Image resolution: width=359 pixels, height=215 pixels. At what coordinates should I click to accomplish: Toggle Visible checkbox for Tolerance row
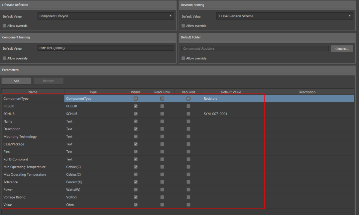coord(136,182)
